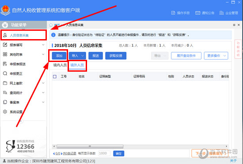The image size is (243, 164).
Task: Click the tax emblem logo
Action: (x=5, y=11)
